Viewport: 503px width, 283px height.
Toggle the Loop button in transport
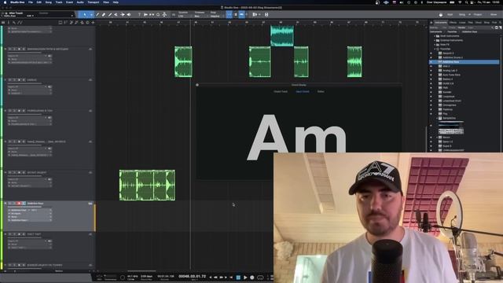click(260, 277)
